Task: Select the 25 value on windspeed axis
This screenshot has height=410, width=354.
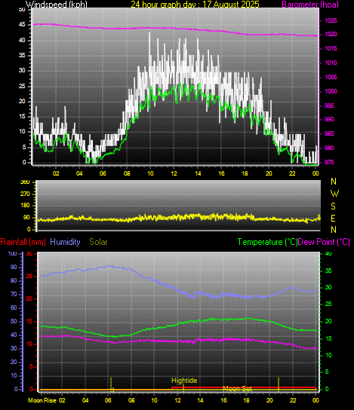Action: click(22, 86)
